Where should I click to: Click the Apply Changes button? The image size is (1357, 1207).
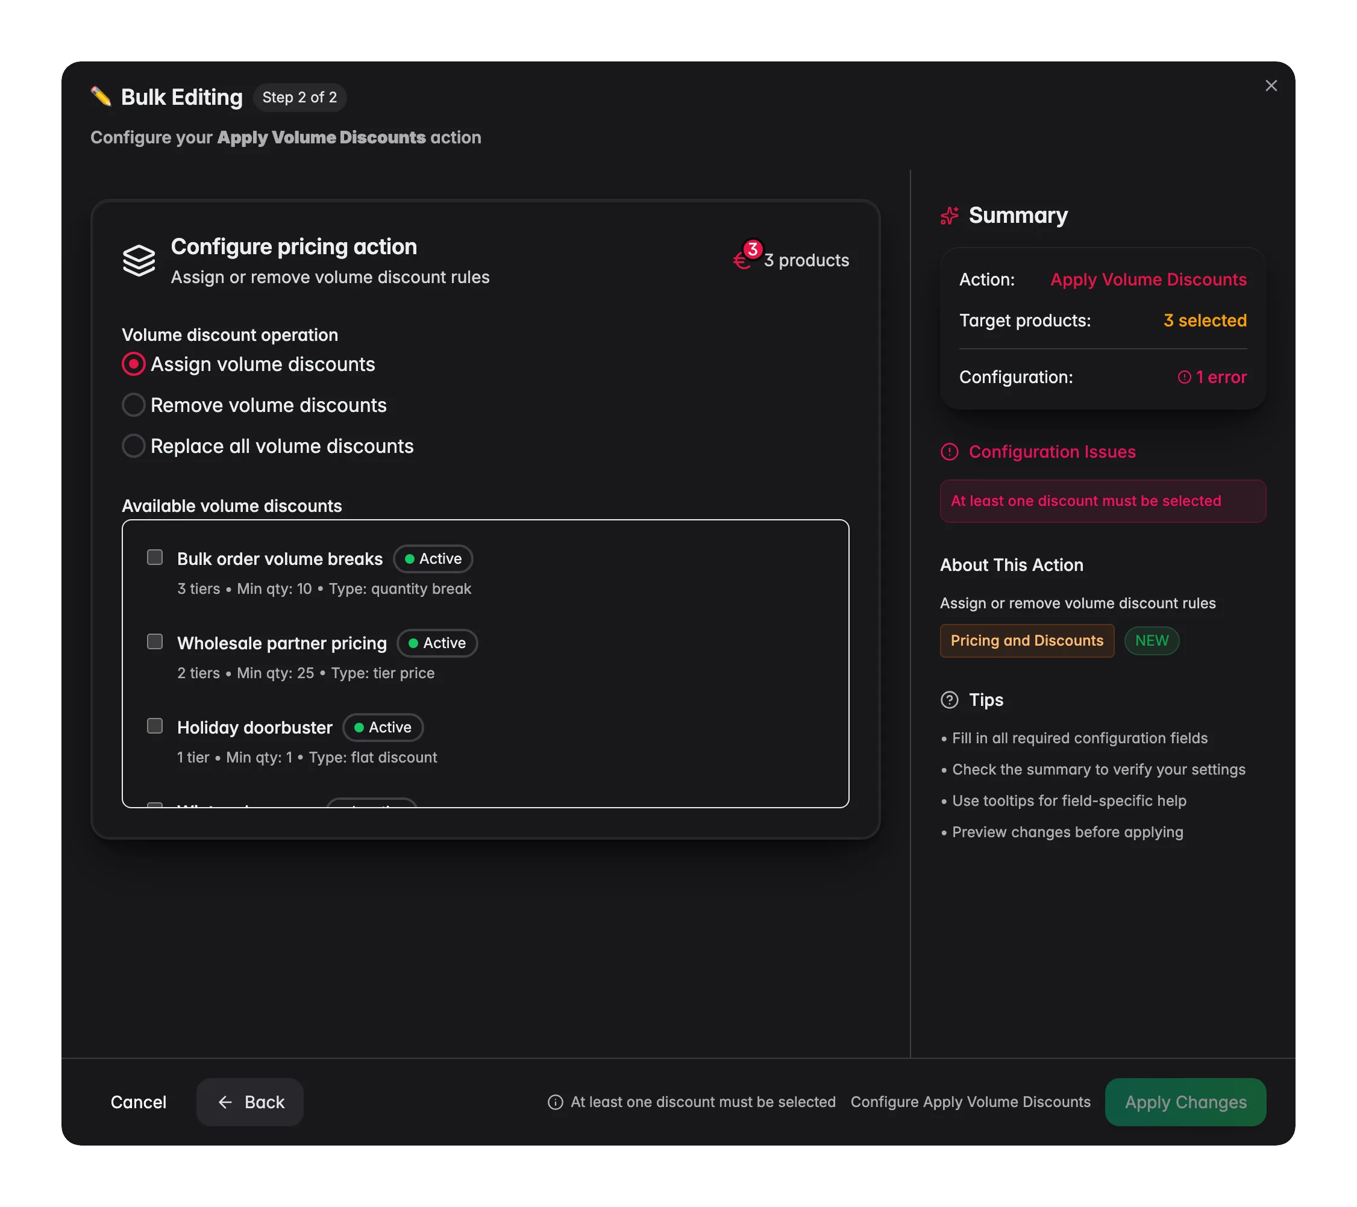[x=1185, y=1102]
